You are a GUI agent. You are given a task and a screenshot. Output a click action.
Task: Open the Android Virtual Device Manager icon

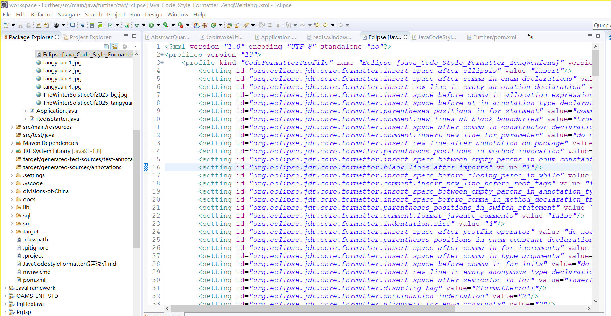(x=100, y=25)
